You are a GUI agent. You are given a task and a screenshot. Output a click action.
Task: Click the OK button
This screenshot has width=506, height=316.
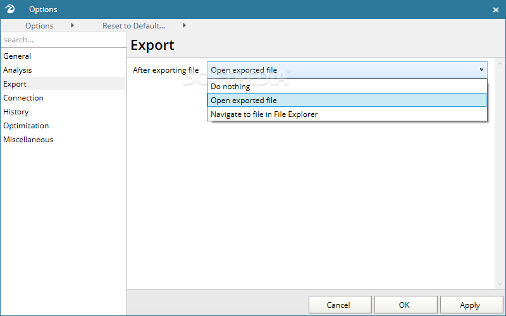point(406,305)
